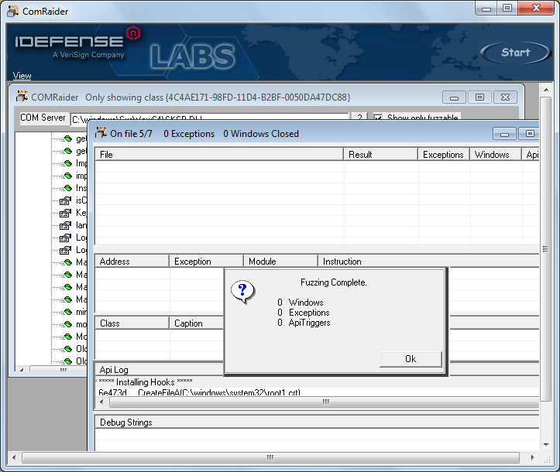Restore the 'On file 5/7' fuzzing window
The height and width of the screenshot is (472, 560).
(x=530, y=134)
